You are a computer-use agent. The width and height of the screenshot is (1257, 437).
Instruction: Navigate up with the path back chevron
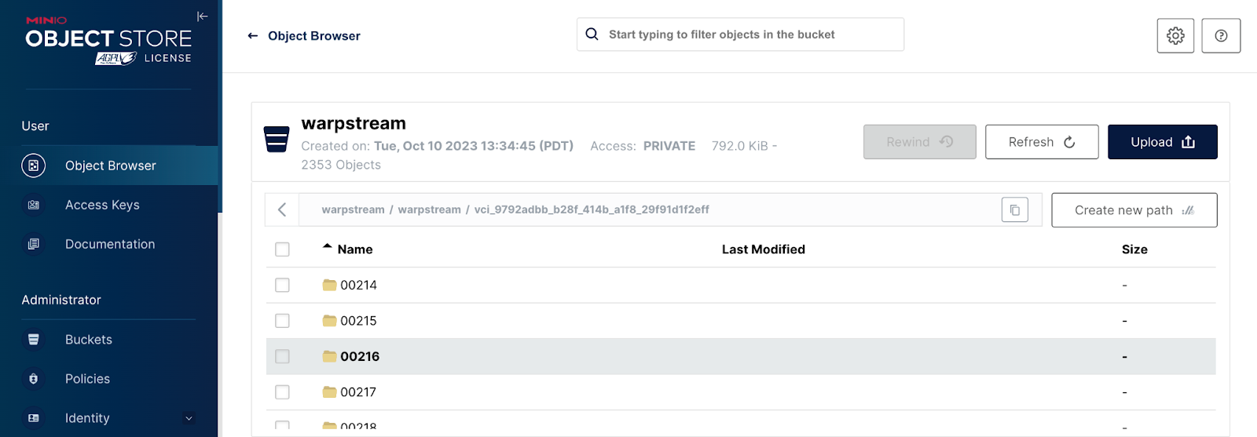pos(282,209)
